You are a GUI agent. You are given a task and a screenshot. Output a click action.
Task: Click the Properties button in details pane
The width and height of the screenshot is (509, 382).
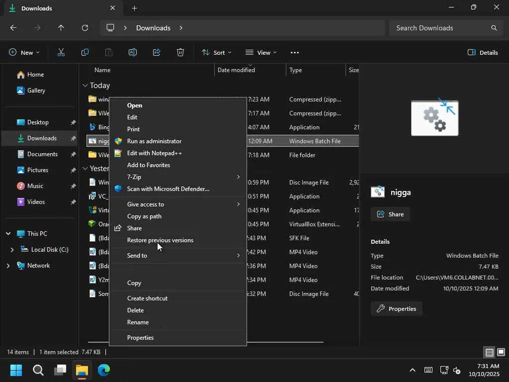pos(396,309)
